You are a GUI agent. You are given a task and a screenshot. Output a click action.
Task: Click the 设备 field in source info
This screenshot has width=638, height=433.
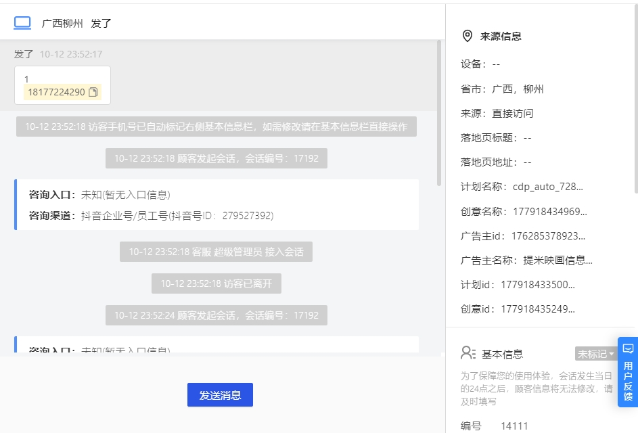coord(480,64)
